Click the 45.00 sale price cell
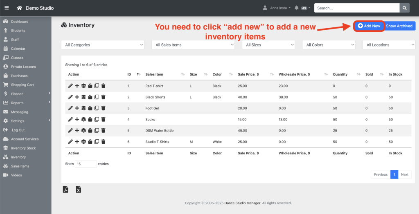 point(242,130)
